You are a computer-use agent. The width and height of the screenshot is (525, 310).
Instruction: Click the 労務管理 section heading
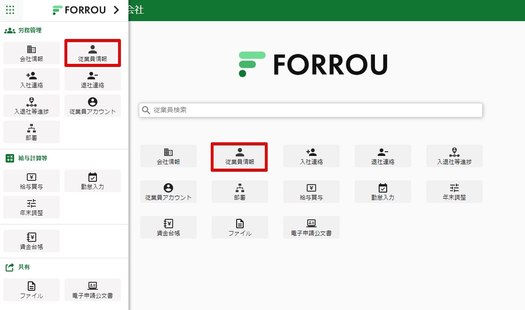(x=30, y=31)
